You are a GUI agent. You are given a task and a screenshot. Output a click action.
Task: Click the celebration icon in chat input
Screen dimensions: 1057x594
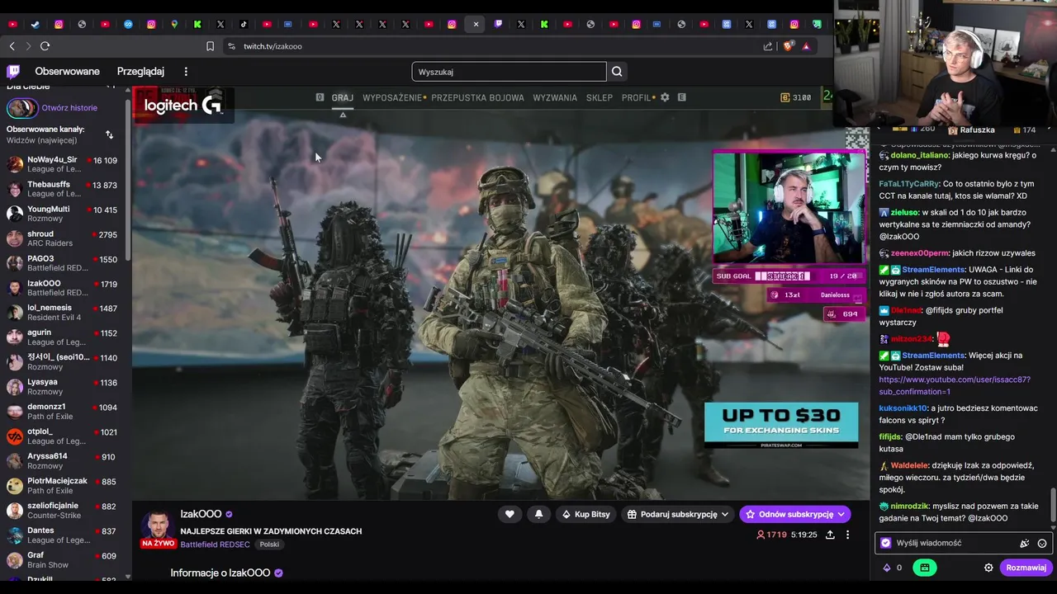(1024, 543)
